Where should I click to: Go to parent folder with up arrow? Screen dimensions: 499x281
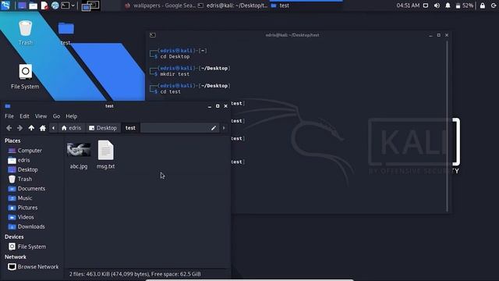tap(31, 128)
